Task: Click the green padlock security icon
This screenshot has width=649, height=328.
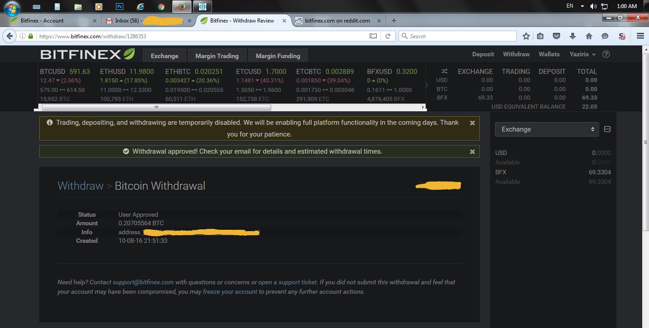Action: pos(31,36)
